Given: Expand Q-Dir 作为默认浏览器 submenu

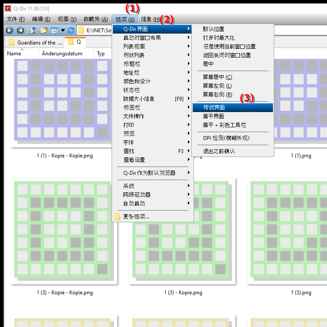Looking at the screenshot, I should point(152,173).
